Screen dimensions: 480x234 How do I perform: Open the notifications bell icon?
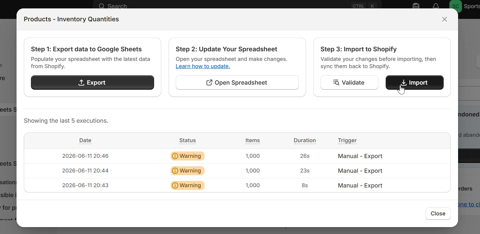[436, 6]
